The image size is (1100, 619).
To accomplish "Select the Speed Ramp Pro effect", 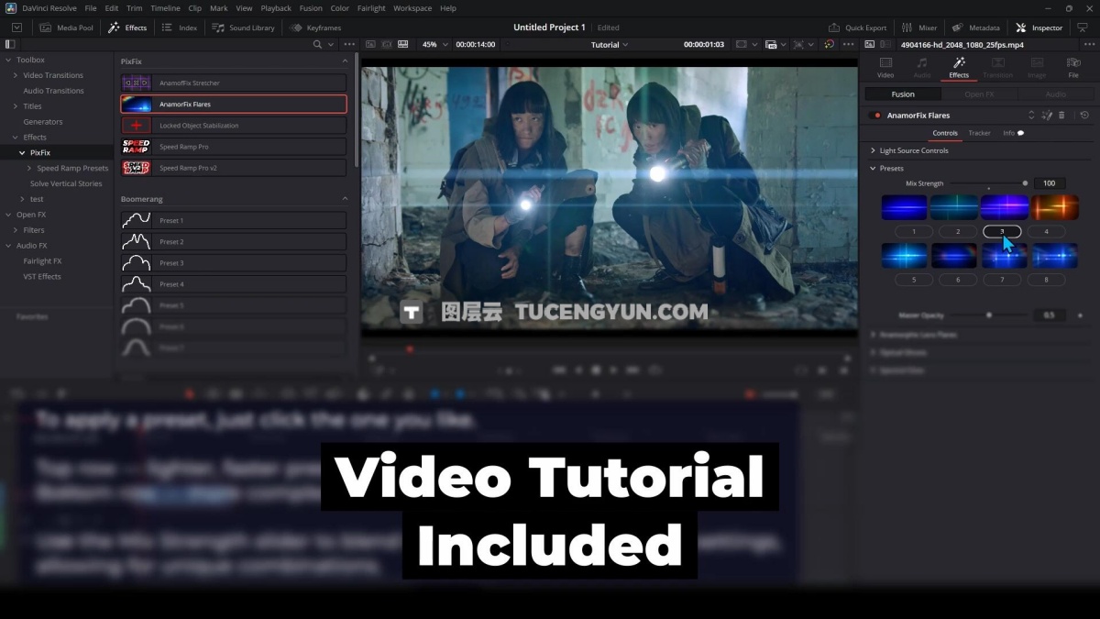I will click(234, 147).
